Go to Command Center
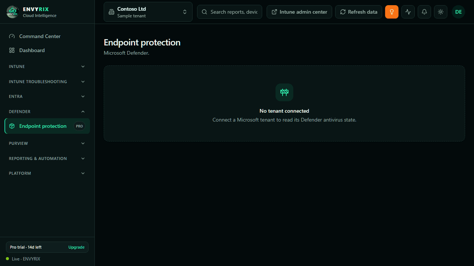 coord(47,36)
